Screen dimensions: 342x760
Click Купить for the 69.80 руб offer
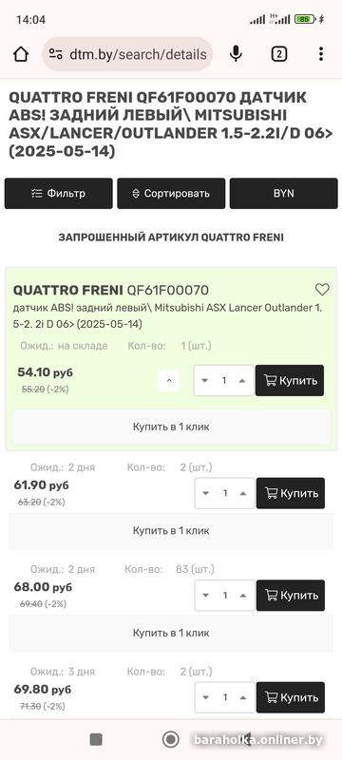tap(291, 697)
